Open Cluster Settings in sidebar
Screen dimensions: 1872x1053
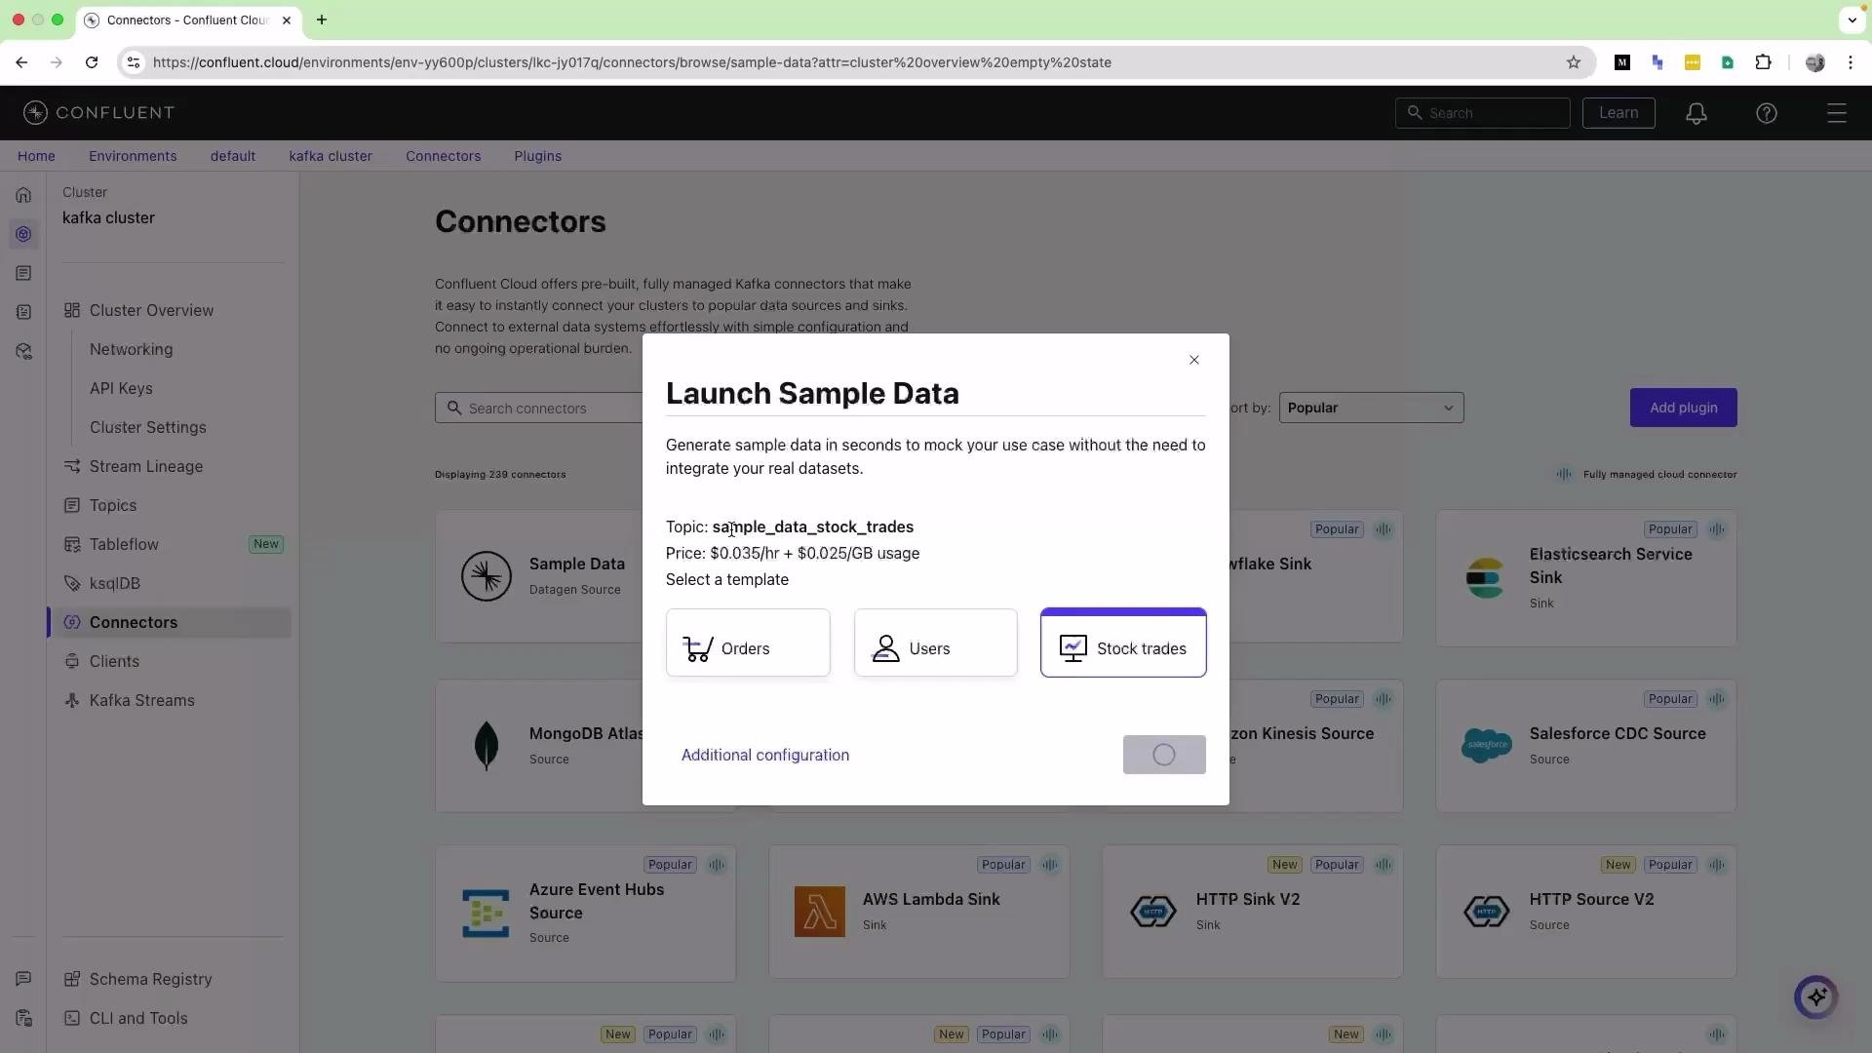(148, 427)
